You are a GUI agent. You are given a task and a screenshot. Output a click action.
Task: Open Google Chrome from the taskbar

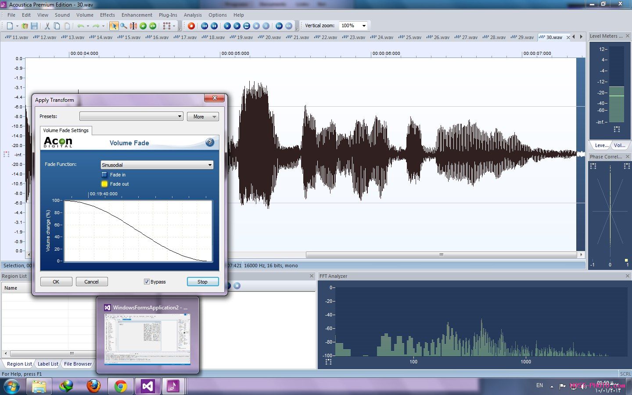(121, 386)
